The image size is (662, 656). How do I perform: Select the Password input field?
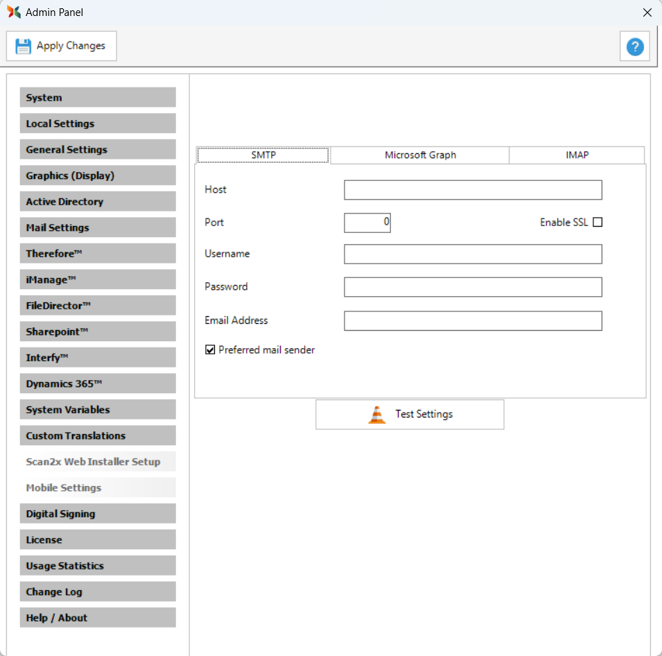[473, 287]
